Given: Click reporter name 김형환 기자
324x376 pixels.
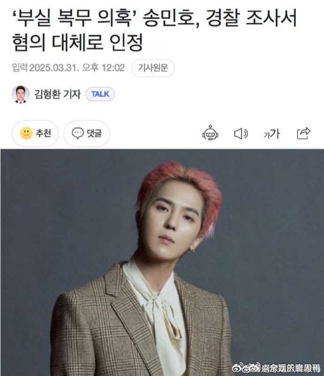Looking at the screenshot, I should (x=57, y=94).
